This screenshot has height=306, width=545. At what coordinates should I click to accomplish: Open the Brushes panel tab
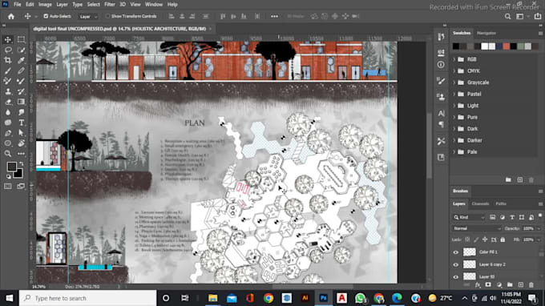click(460, 191)
